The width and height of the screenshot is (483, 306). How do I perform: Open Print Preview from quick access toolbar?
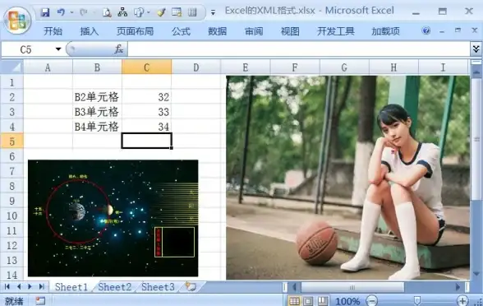click(x=107, y=12)
